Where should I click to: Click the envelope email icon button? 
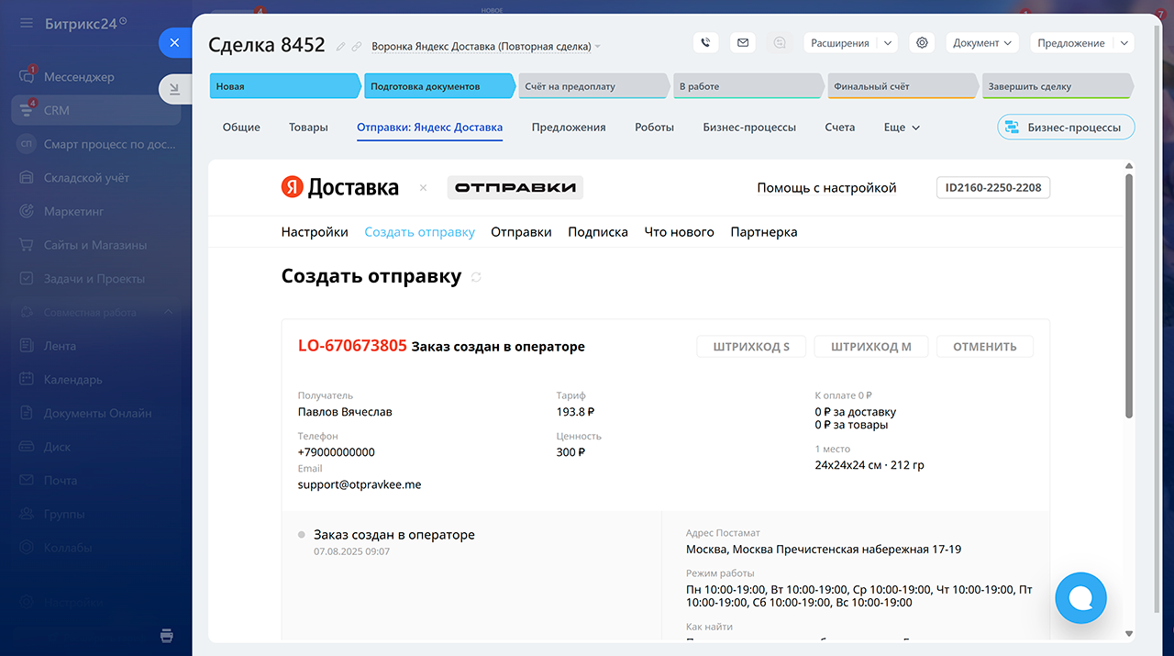click(x=743, y=42)
